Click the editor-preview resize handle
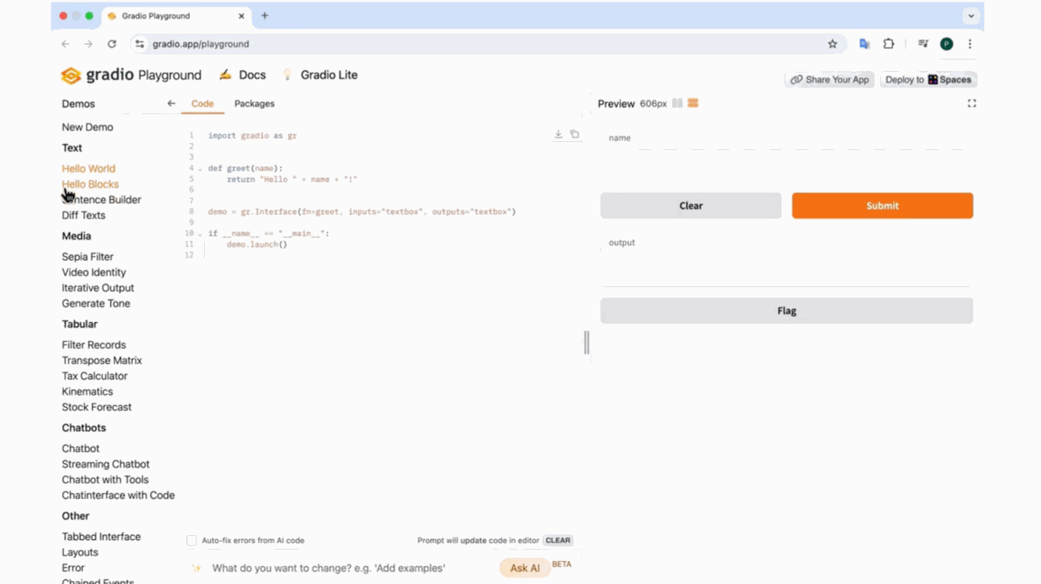Screen dimensions: 1041x584 (587, 343)
